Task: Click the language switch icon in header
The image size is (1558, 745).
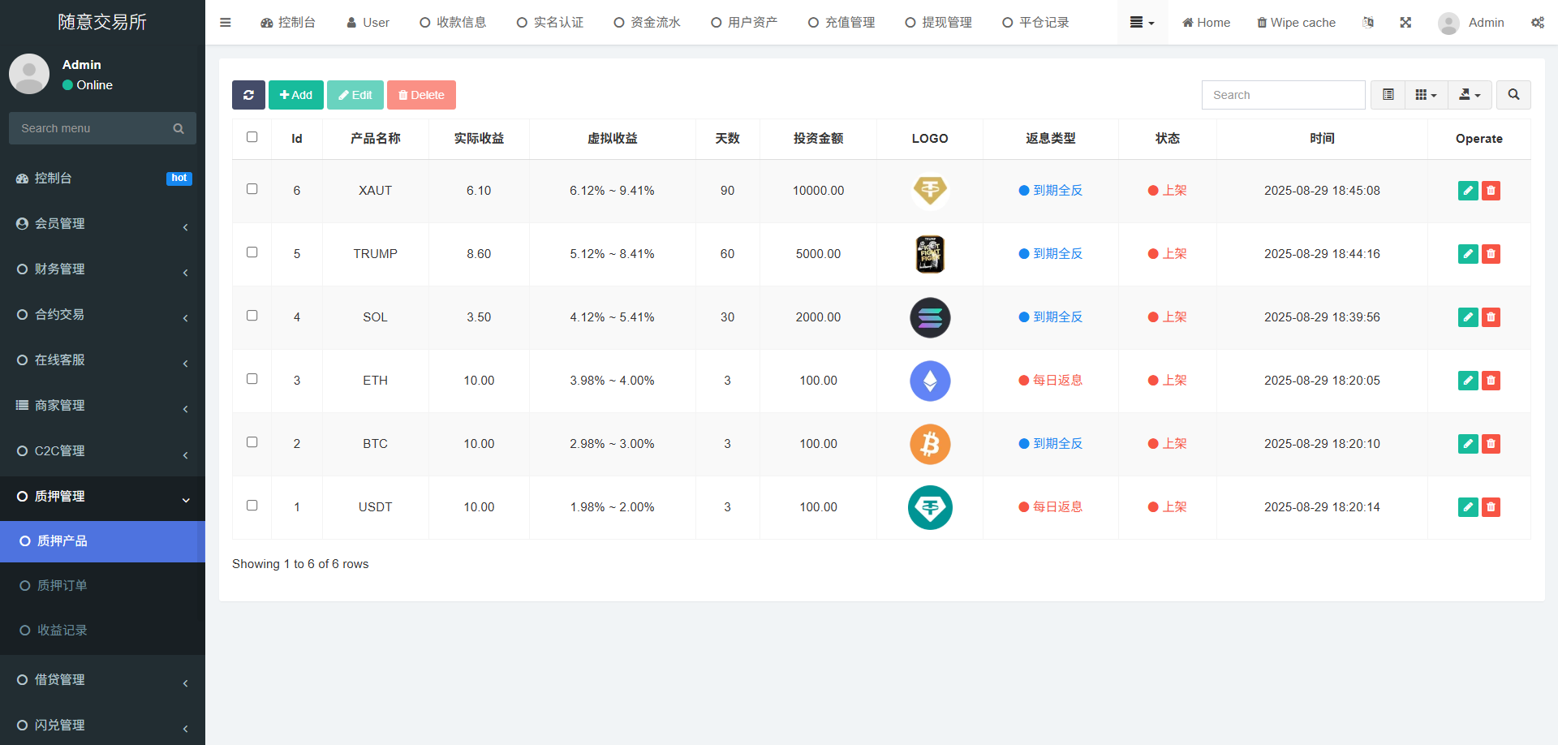Action: [1368, 23]
